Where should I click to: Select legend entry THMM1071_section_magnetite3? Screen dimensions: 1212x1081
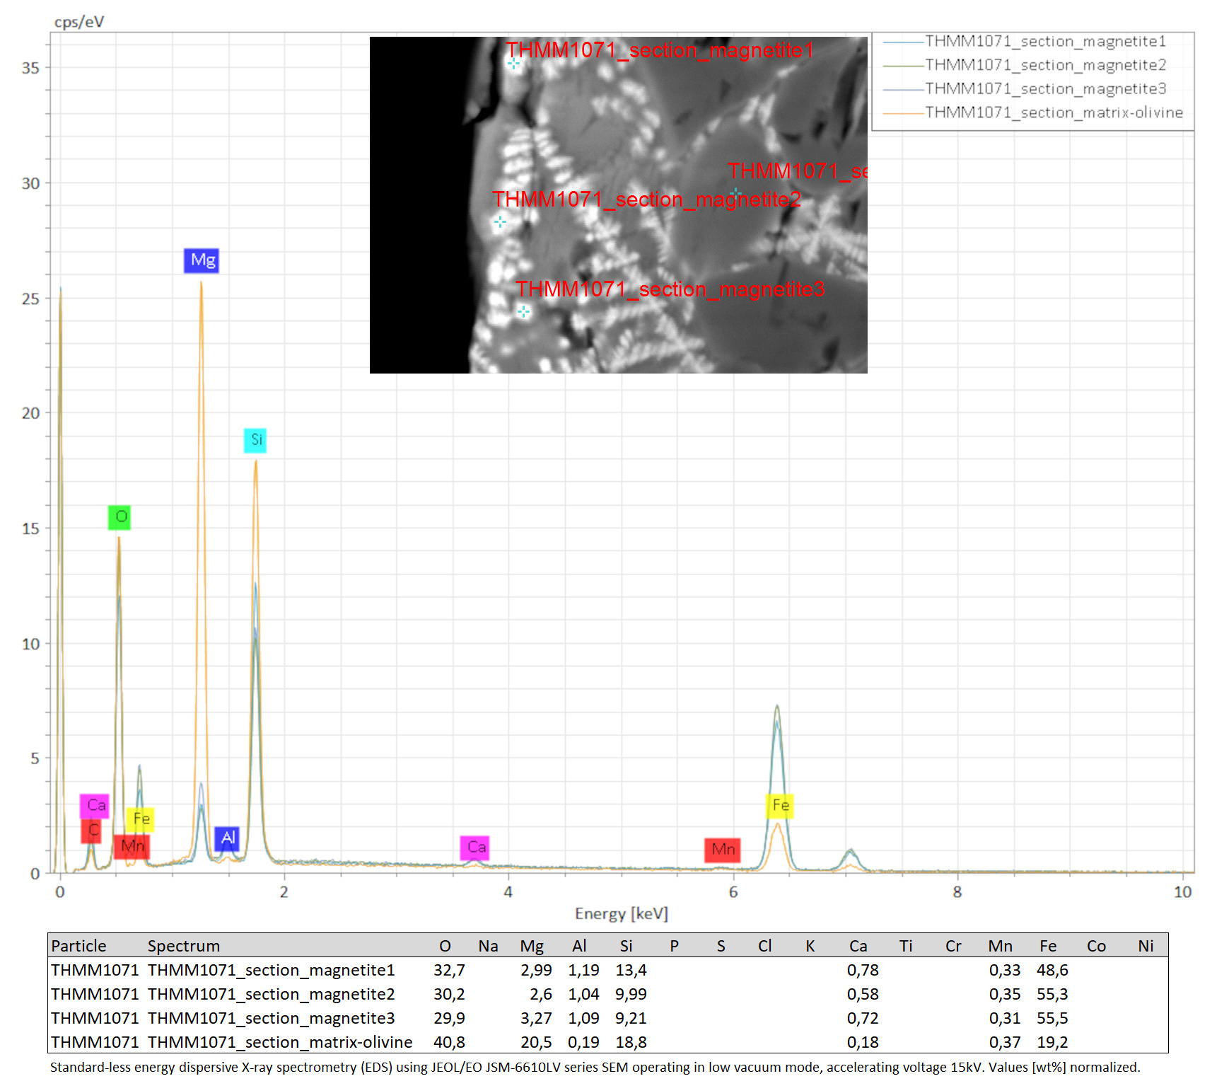click(x=1045, y=89)
